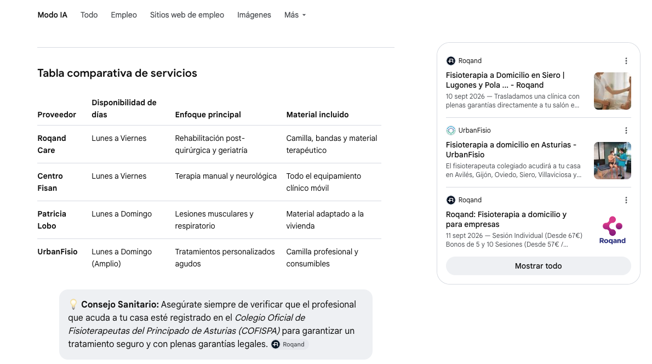Click Tratamientos personalizados agudos cell
This screenshot has width=652, height=364.
point(225,258)
